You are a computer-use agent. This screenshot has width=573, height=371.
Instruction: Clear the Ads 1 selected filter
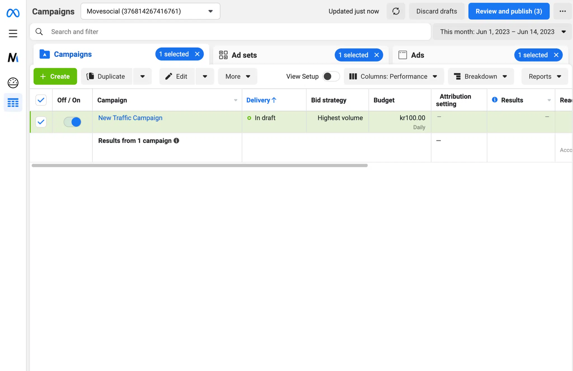tap(556, 55)
